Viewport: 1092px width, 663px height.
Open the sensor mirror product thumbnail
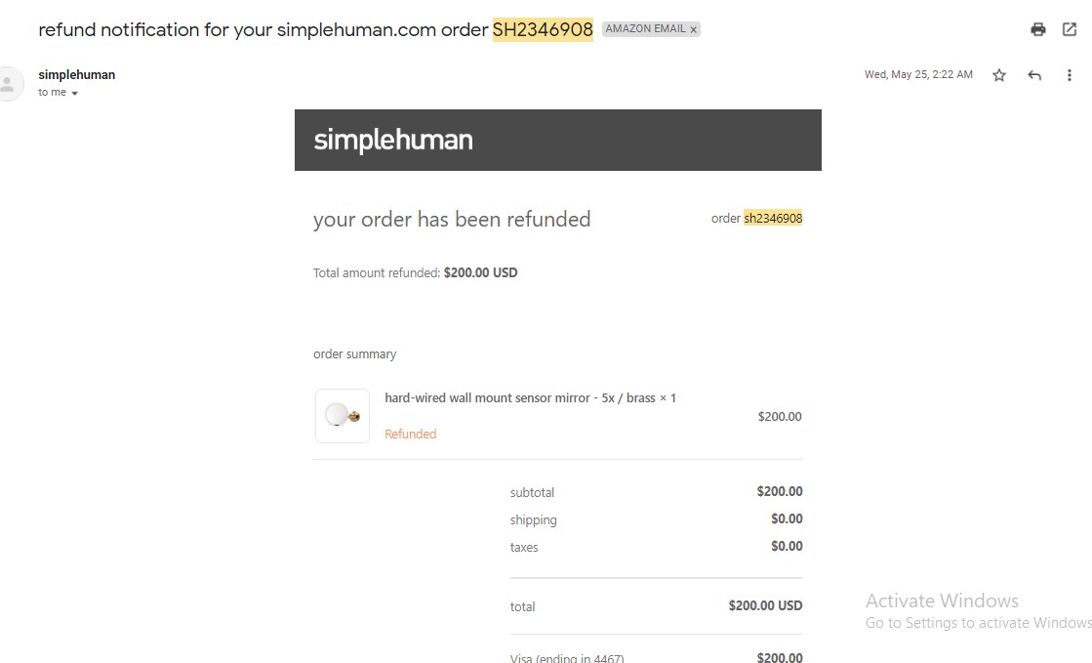342,416
